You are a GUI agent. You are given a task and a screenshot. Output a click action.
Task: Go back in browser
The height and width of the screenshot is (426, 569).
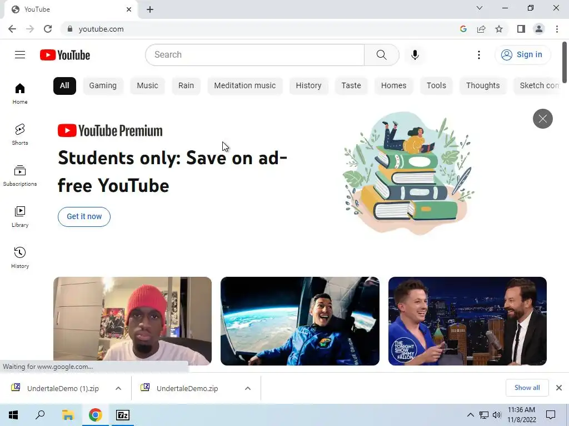(12, 29)
